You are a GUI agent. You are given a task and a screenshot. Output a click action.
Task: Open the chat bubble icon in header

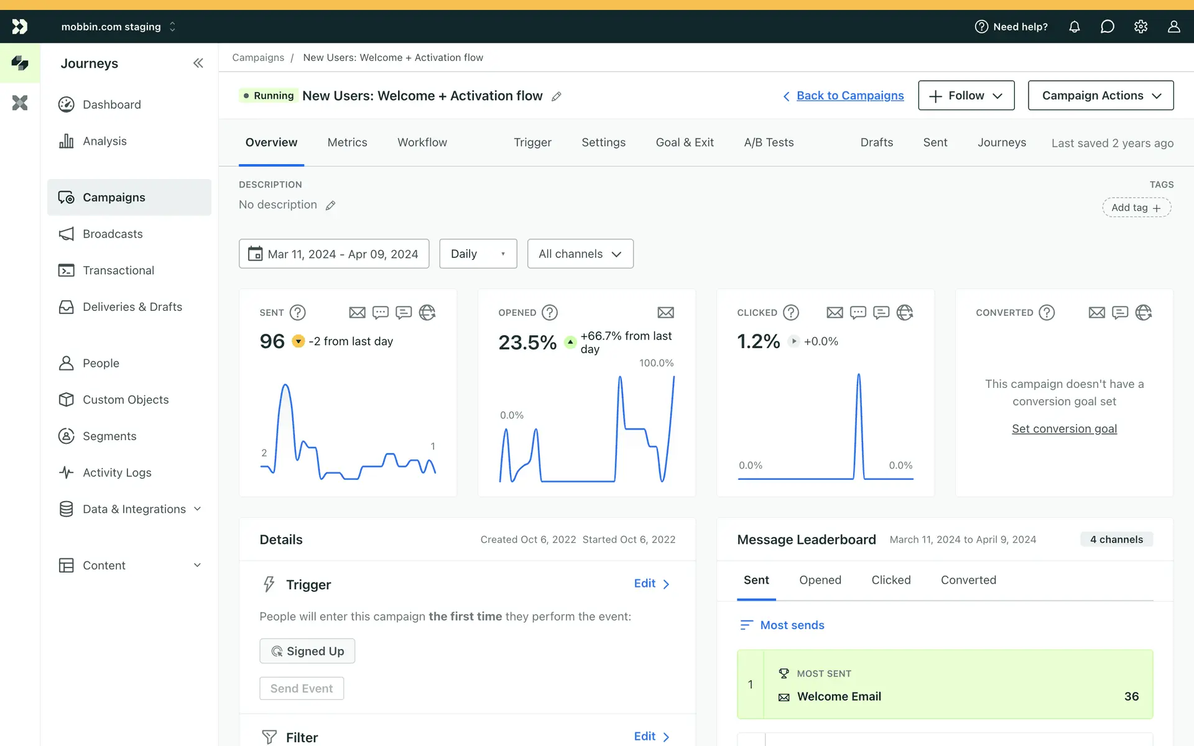[x=1107, y=27]
